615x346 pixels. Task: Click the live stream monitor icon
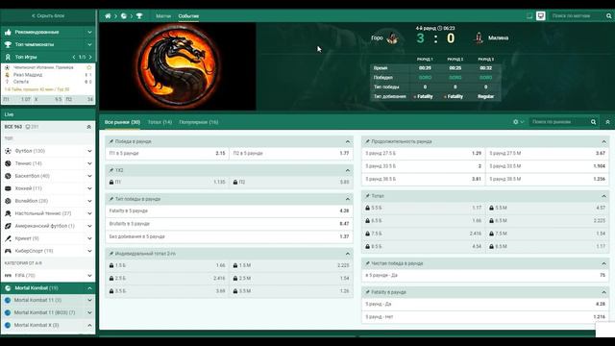pos(540,15)
